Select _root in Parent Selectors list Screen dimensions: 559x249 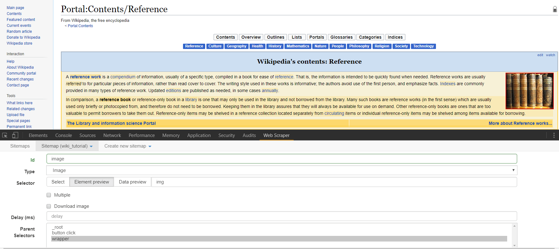pos(279,227)
